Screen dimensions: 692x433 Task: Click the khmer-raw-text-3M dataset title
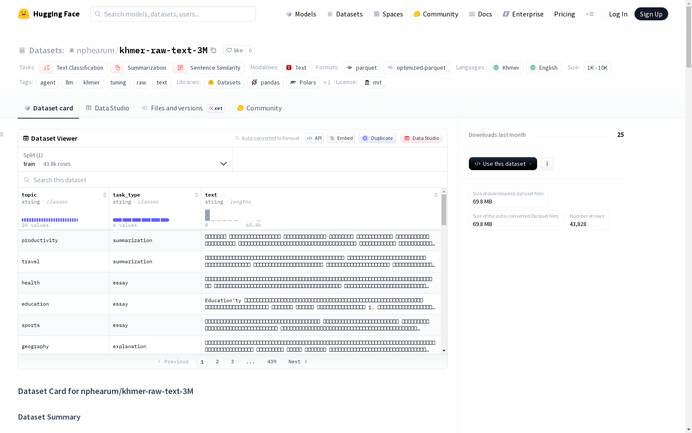(163, 50)
